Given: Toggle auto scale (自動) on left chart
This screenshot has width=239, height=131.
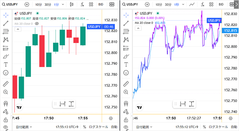Looking at the screenshot, I should [114, 127].
